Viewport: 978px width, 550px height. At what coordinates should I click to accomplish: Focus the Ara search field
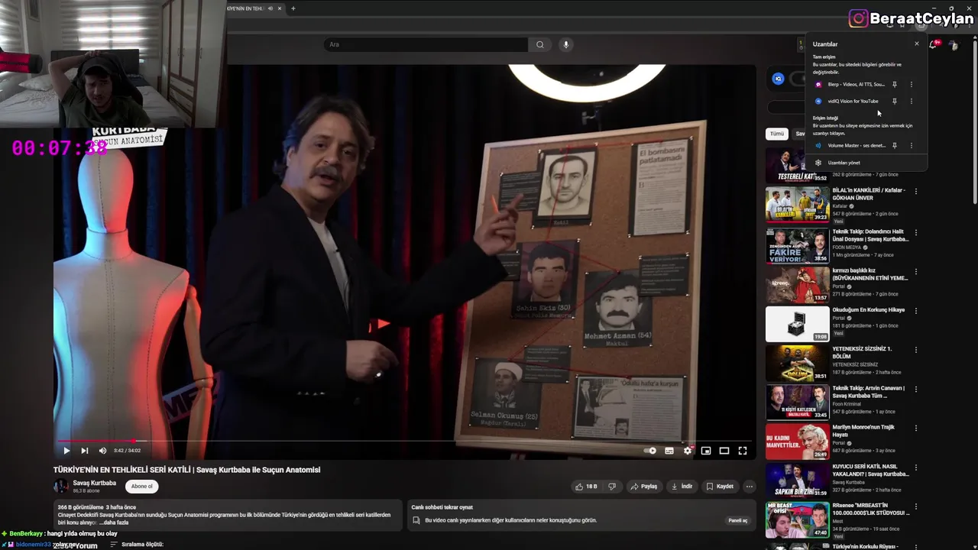point(426,44)
